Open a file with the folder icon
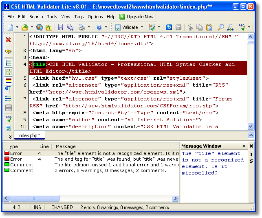 point(25,27)
